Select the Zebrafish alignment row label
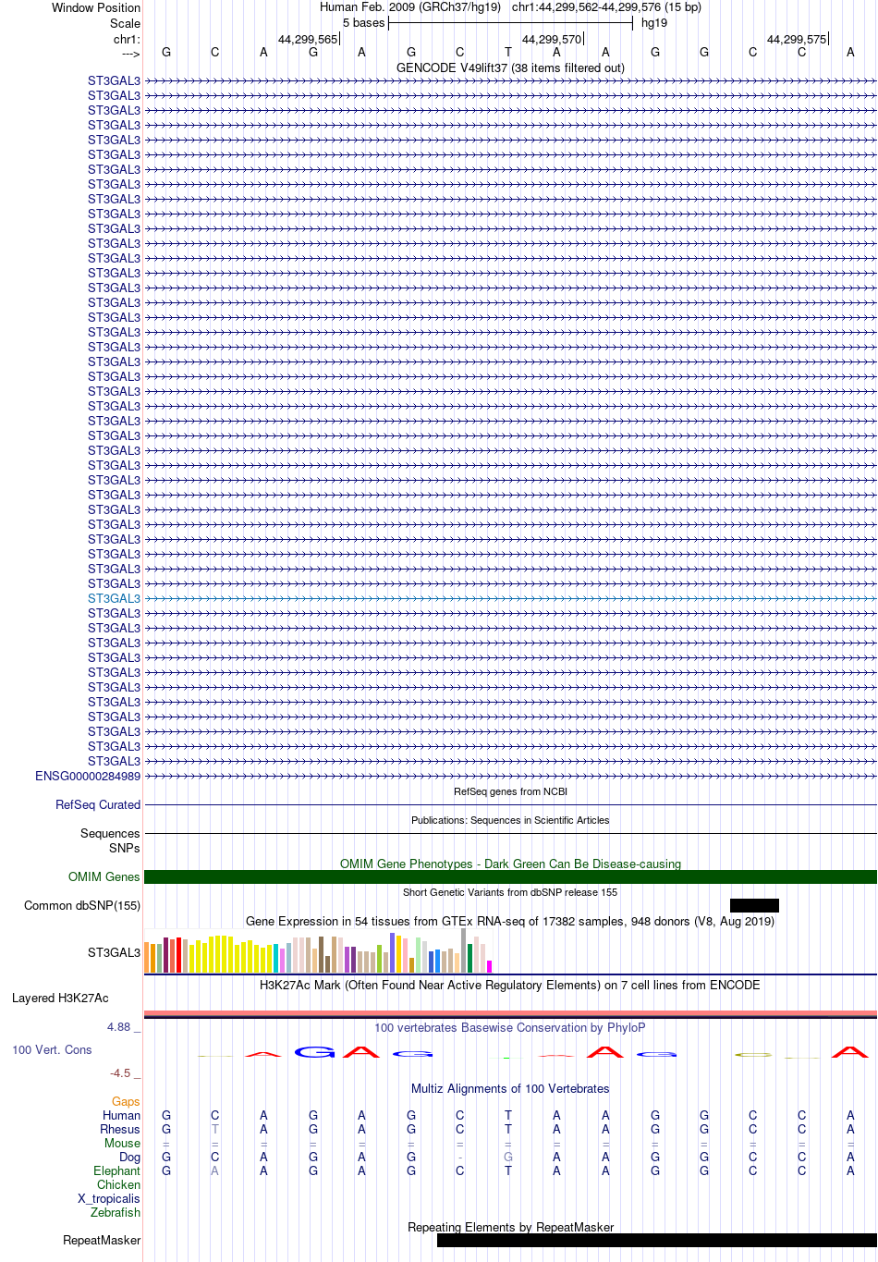This screenshot has height=1262, width=878. pyautogui.click(x=116, y=1212)
